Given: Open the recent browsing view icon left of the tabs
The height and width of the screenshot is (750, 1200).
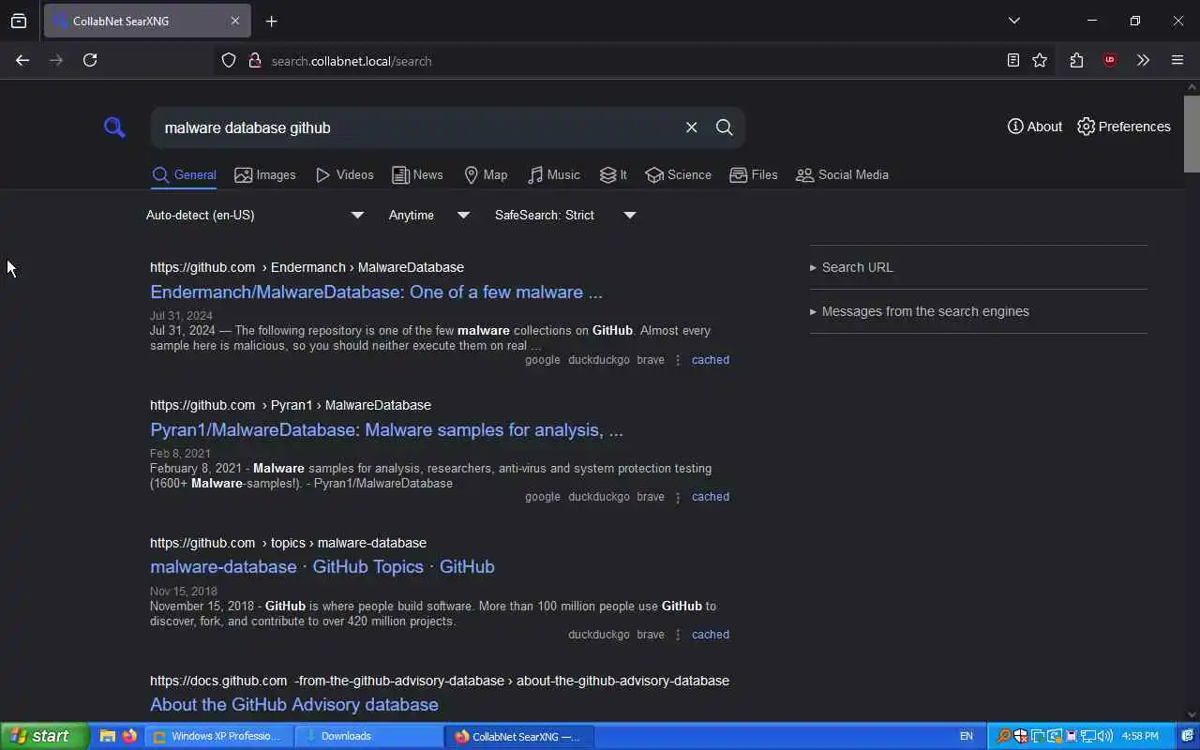Looking at the screenshot, I should pyautogui.click(x=19, y=21).
